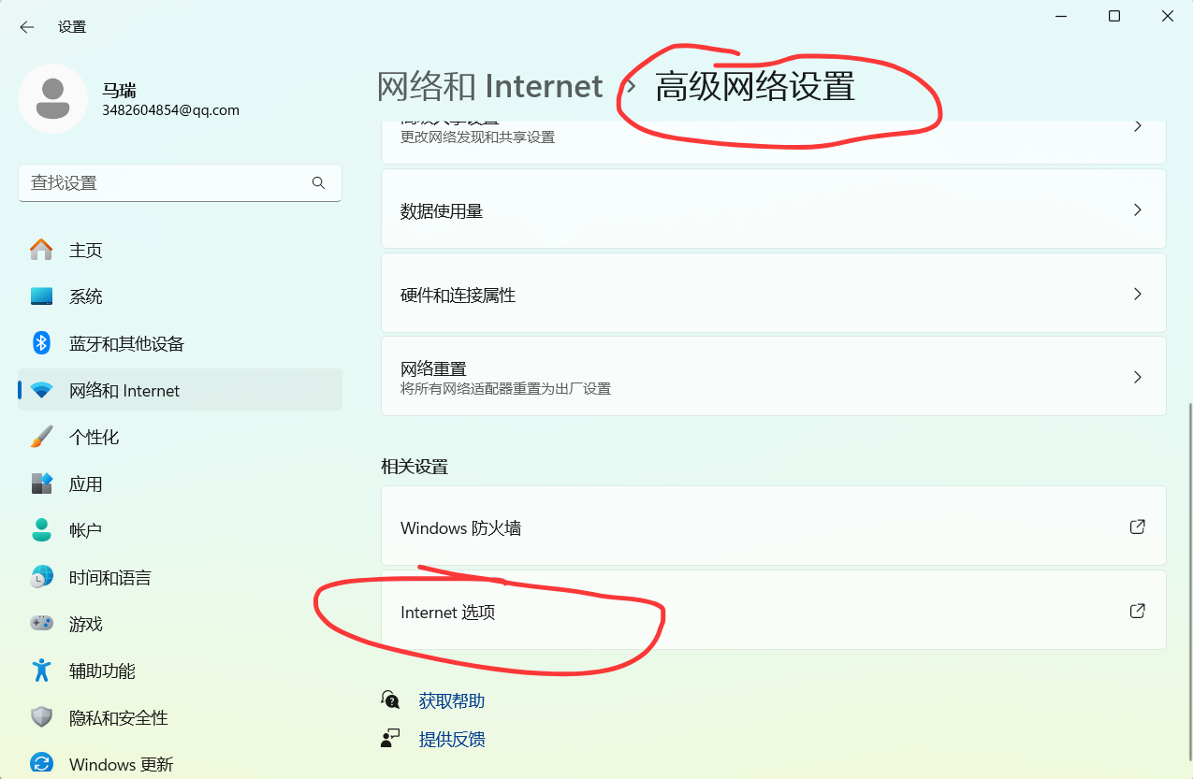Open 数据使用量 settings card
Viewport: 1193px width, 779px height.
coord(773,210)
